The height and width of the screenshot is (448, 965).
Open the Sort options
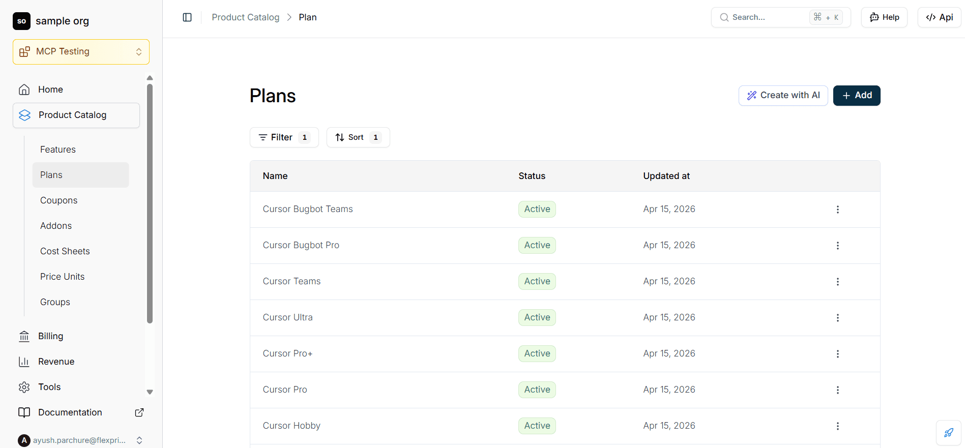(x=358, y=137)
